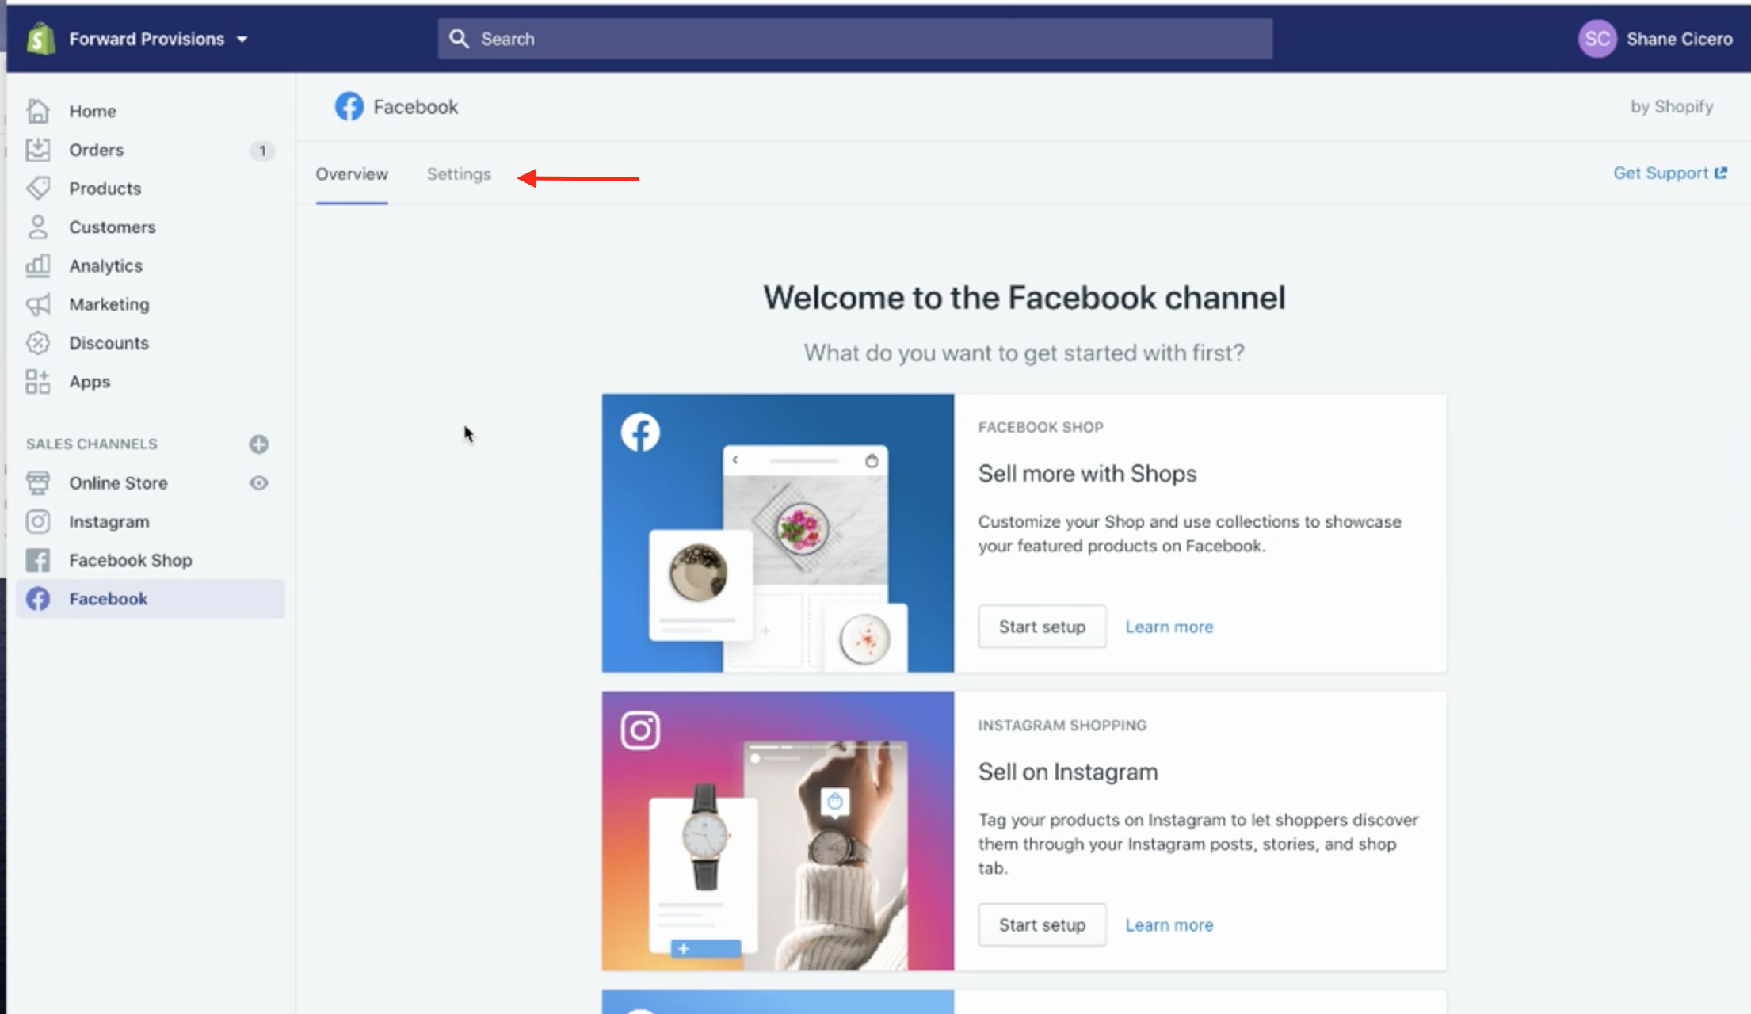This screenshot has height=1014, width=1751.
Task: Click the Facebook Shop square icon
Action: point(38,560)
